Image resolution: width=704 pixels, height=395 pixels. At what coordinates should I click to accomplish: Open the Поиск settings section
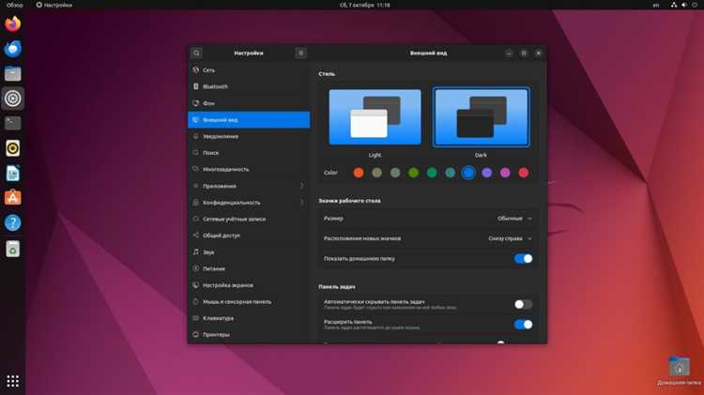pyautogui.click(x=249, y=153)
